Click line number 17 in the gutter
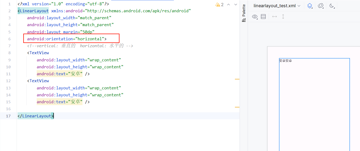 coord(8,116)
